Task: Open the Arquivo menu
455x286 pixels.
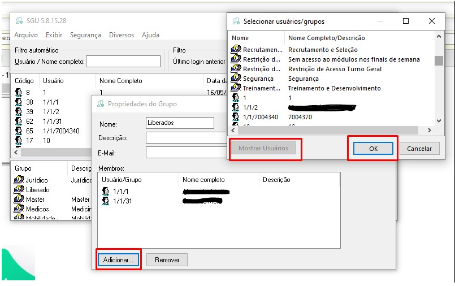Action: tap(26, 35)
